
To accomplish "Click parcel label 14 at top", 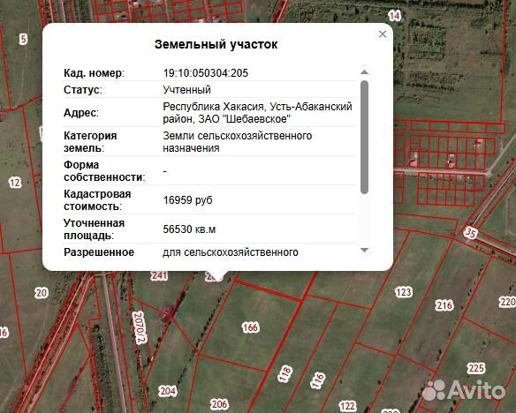I will pyautogui.click(x=394, y=15).
